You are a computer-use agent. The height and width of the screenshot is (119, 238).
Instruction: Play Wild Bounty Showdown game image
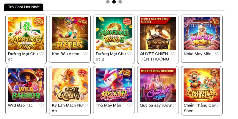click(x=158, y=33)
